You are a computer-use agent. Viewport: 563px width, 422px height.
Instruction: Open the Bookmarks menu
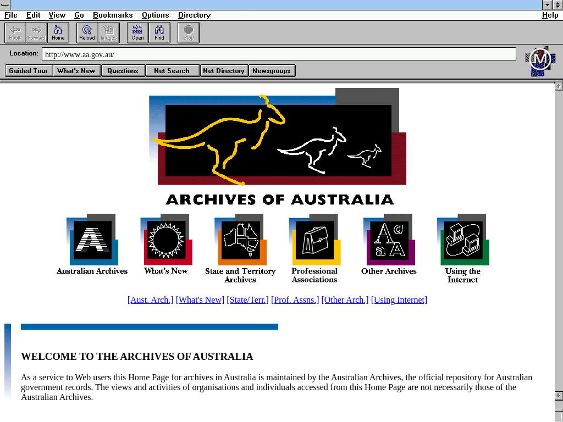point(113,15)
